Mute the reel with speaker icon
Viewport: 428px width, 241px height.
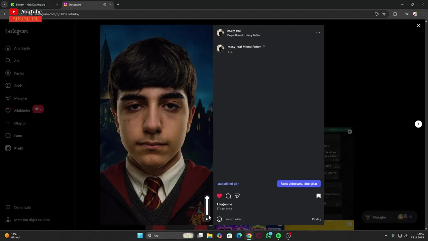[207, 219]
